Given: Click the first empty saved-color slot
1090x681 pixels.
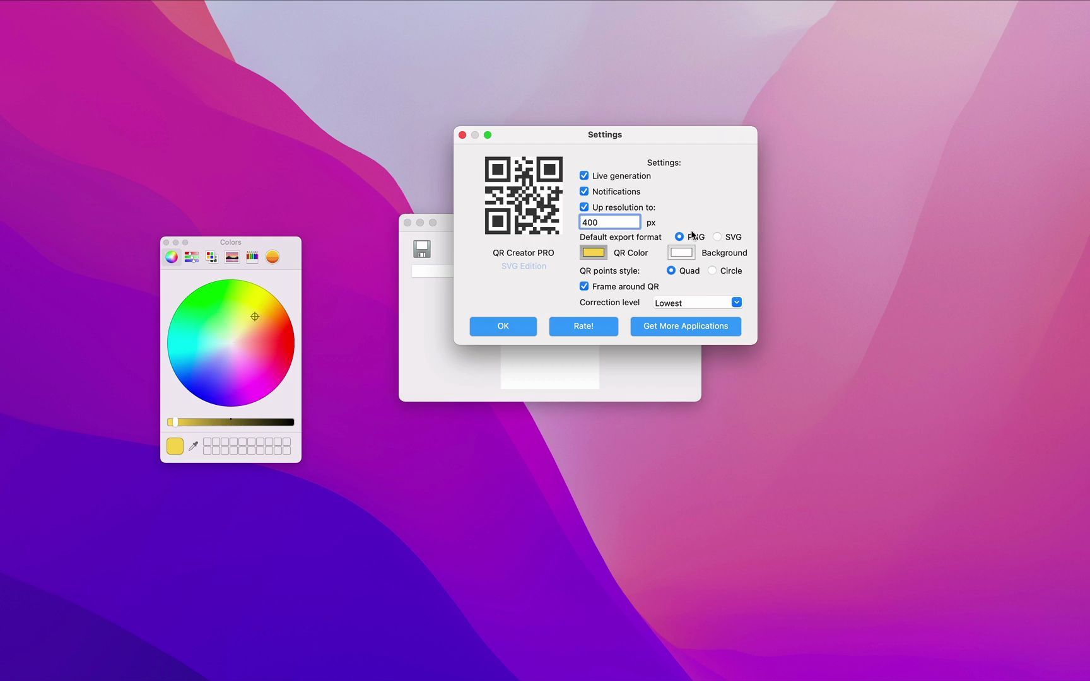Looking at the screenshot, I should coord(207,442).
